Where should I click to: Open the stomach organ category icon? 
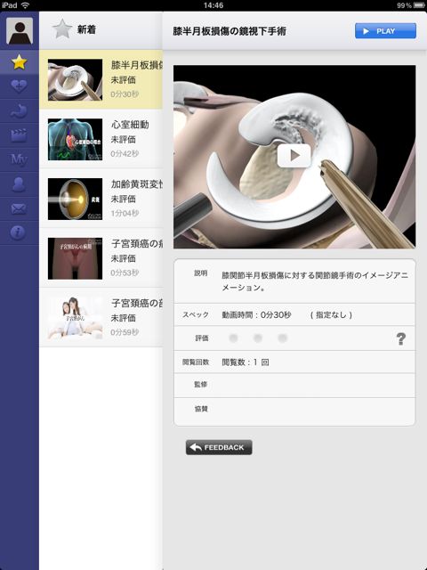[19, 110]
